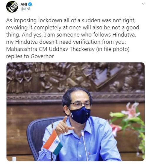This screenshot has width=147, height=164.
Task: Click the desk microphone in the photo
Action: point(85,145)
